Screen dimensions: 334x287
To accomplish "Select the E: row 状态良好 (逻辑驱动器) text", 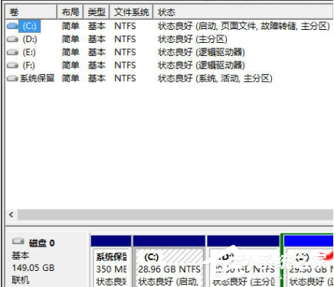I will tap(201, 52).
